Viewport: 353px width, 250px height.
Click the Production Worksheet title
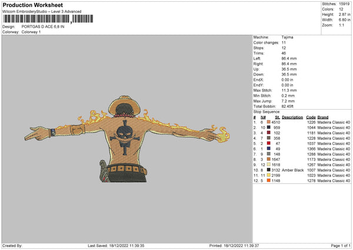[32, 5]
